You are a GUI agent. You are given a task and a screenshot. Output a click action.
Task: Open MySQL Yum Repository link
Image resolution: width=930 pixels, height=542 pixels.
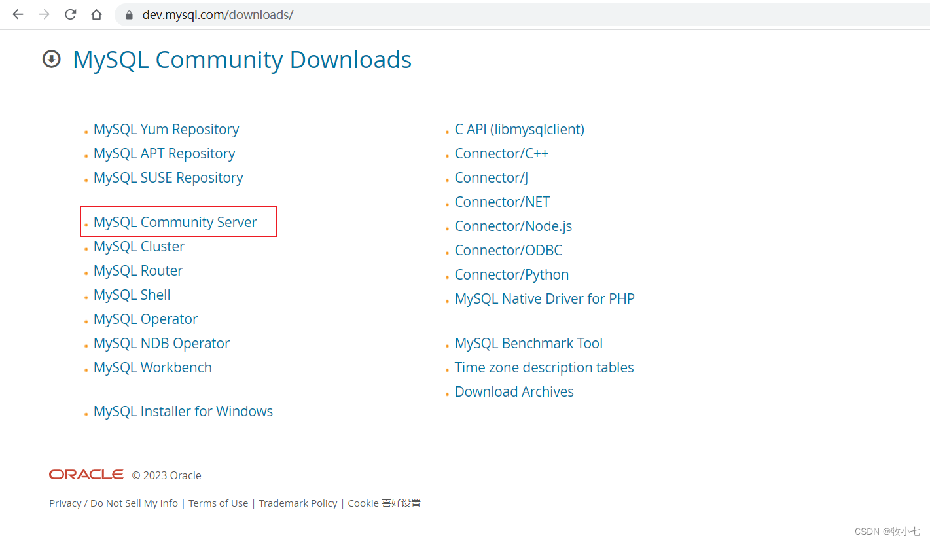[x=166, y=130]
